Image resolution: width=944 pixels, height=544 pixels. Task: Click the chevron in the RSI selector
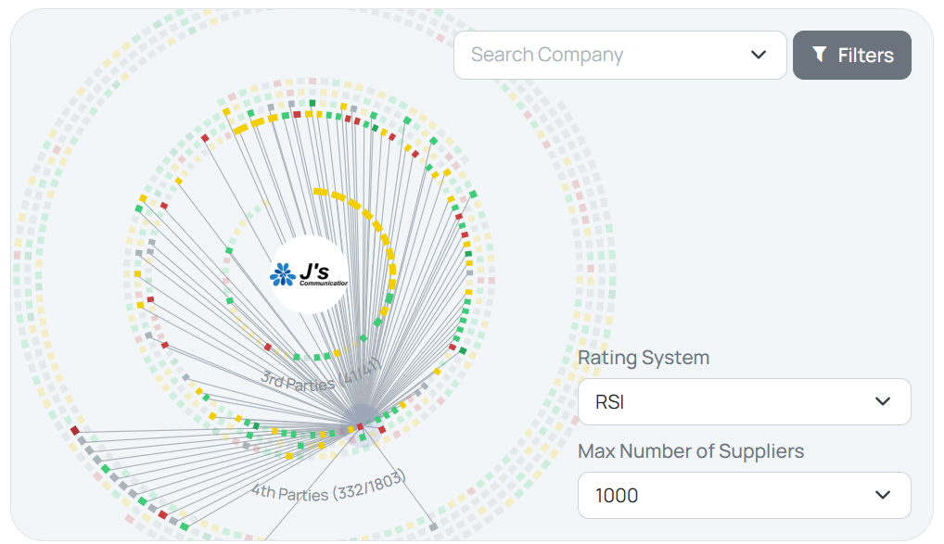[x=882, y=402]
